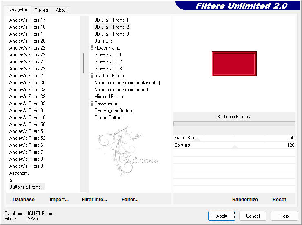The image size is (302, 225).
Task: Select the Bull's Eye filter
Action: [x=103, y=41]
